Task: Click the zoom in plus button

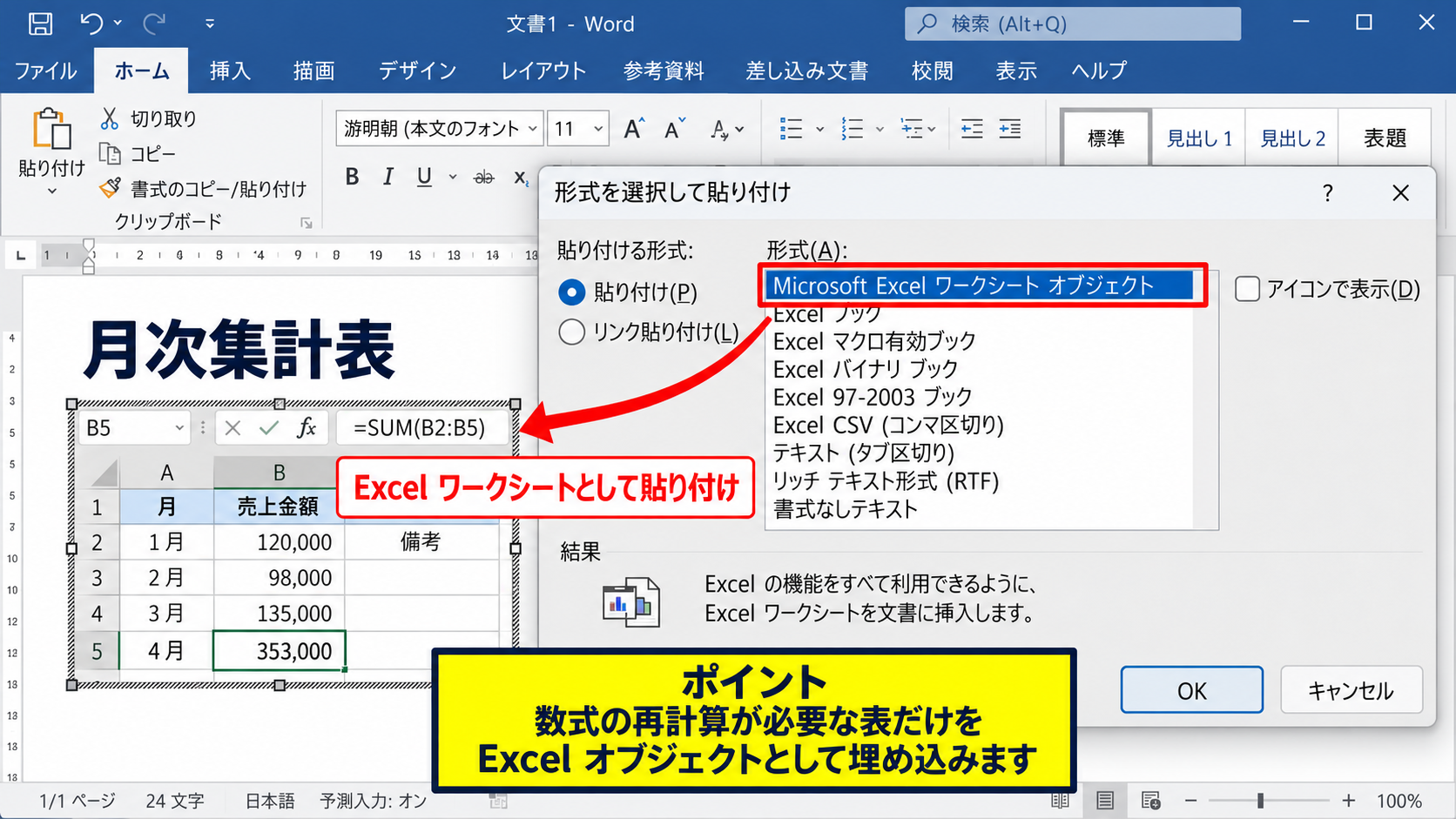Action: pos(1348,801)
